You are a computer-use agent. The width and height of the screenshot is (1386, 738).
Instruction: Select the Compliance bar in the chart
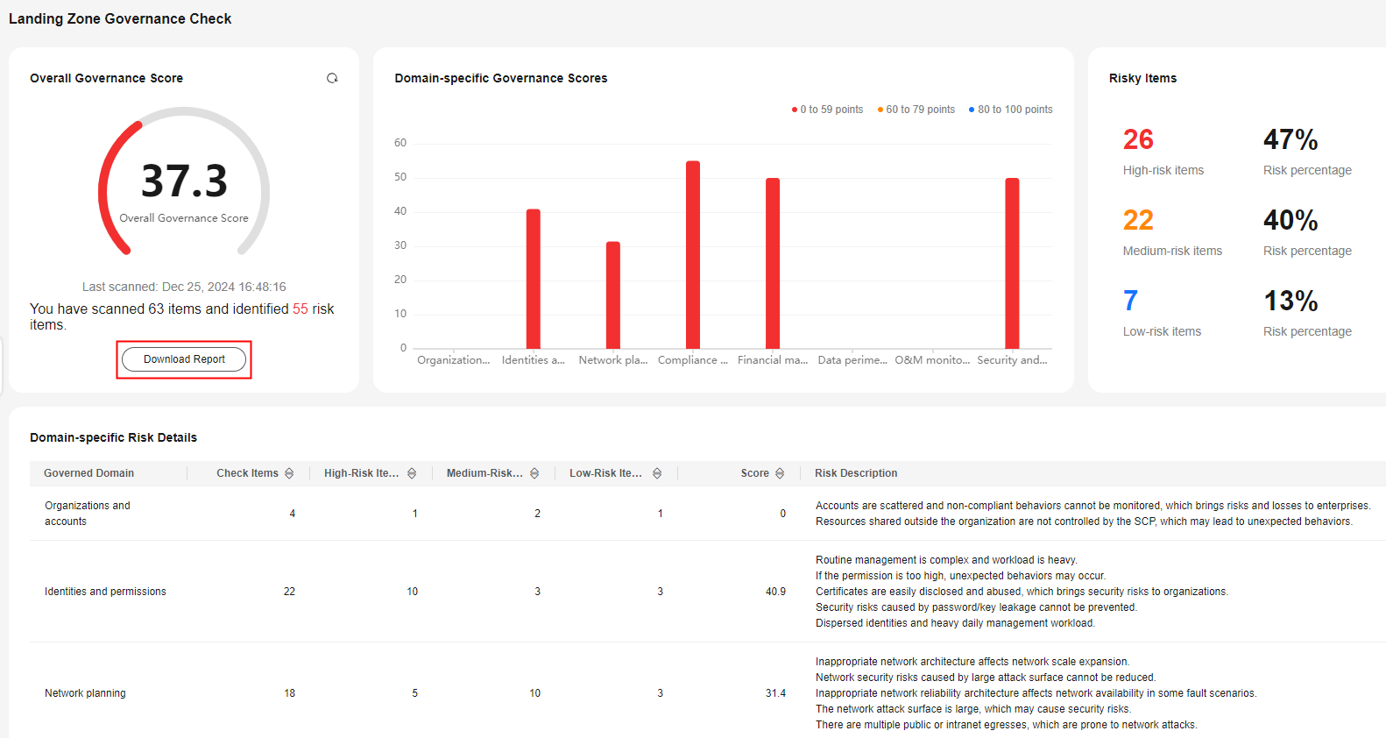tap(693, 254)
